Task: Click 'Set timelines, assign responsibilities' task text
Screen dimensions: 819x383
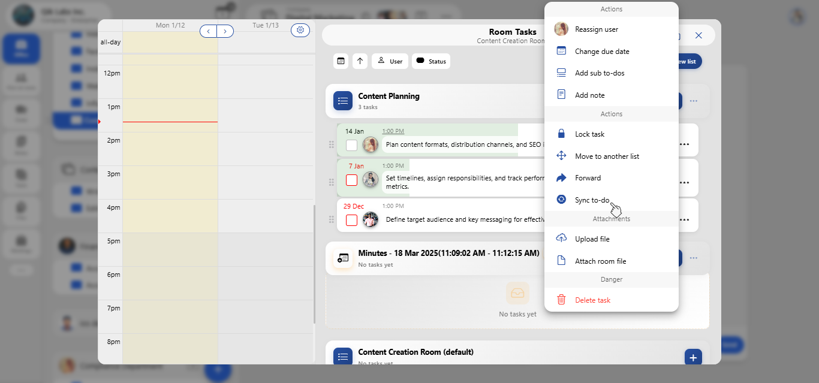Action: [465, 182]
